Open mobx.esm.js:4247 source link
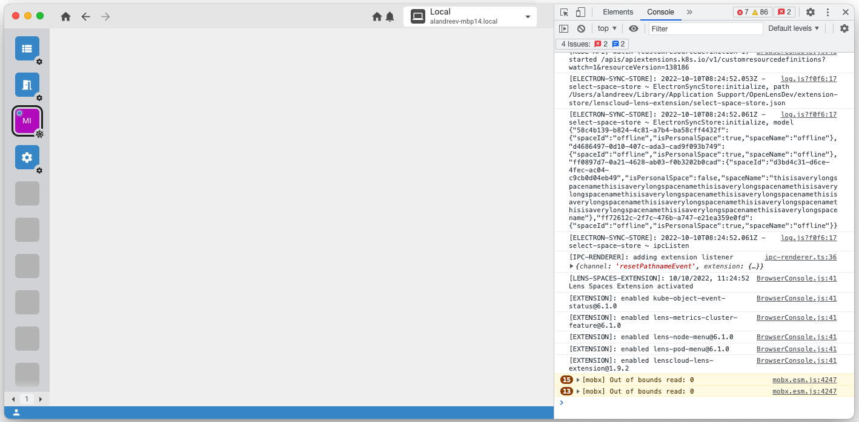The width and height of the screenshot is (859, 422). click(805, 380)
